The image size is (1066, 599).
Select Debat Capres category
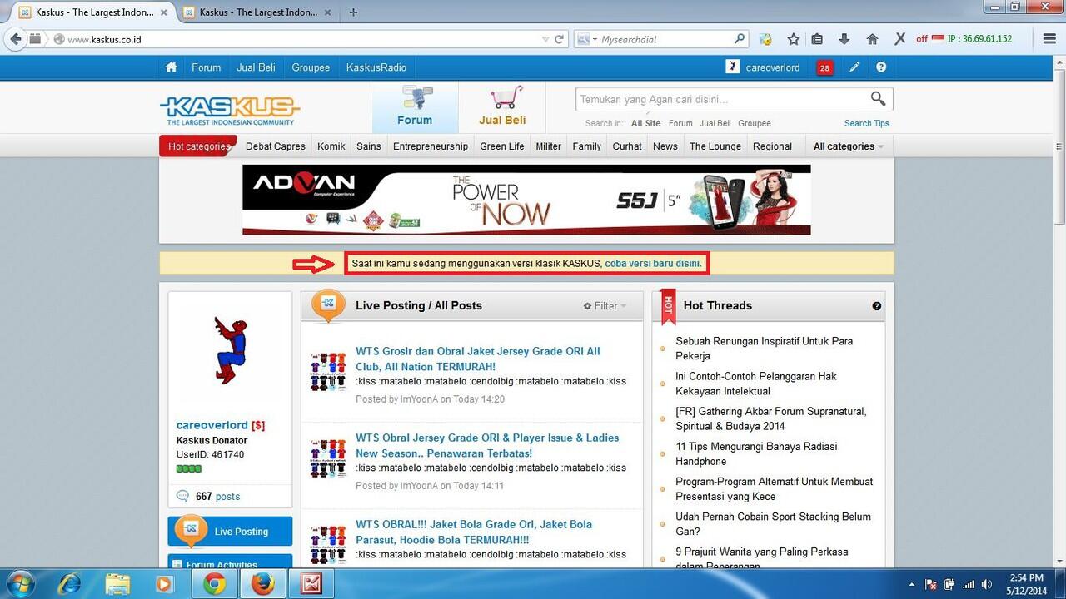click(276, 146)
